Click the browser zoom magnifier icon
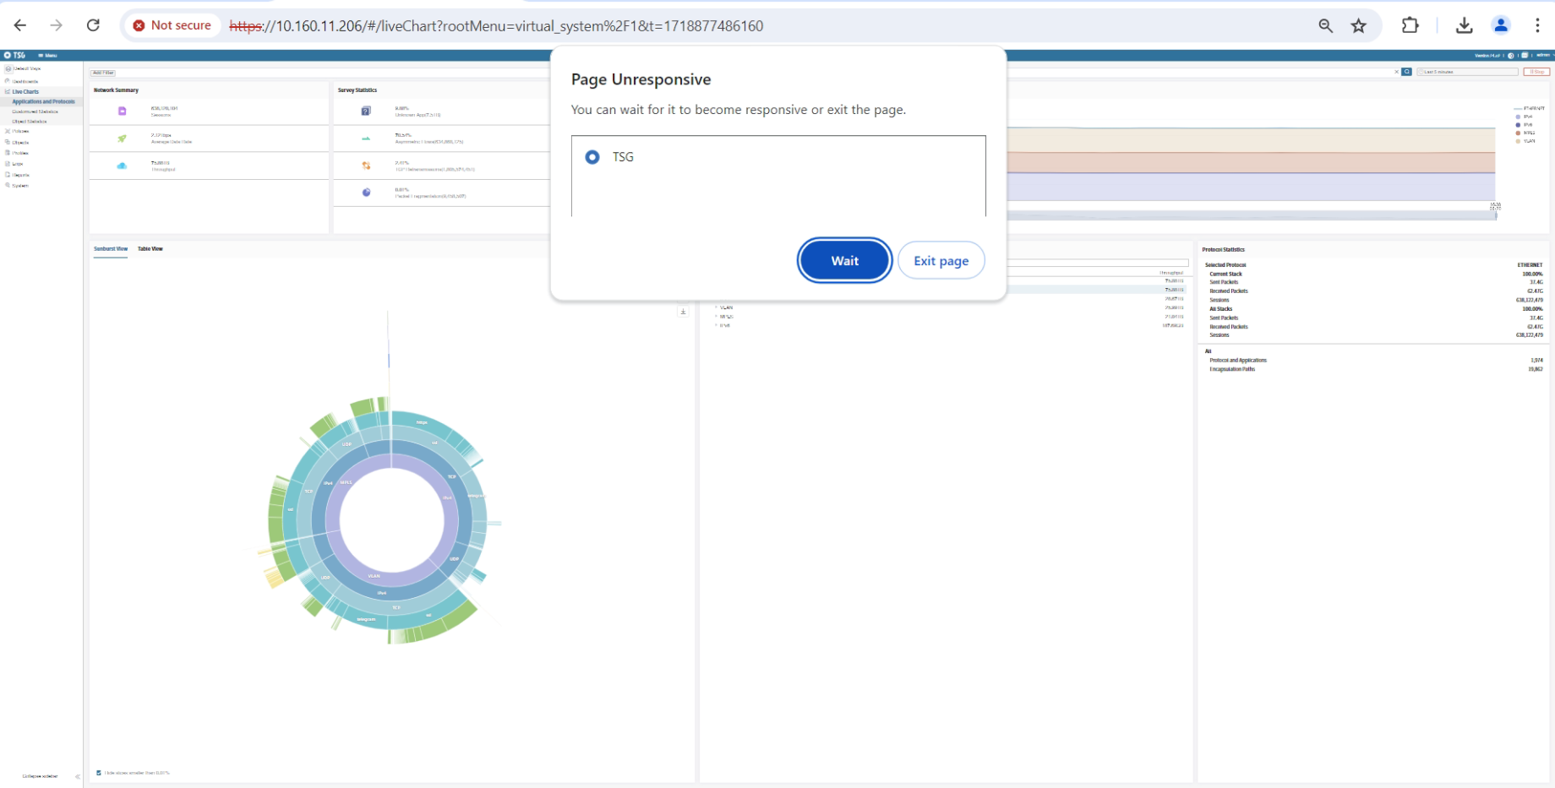The image size is (1555, 788). tap(1325, 25)
